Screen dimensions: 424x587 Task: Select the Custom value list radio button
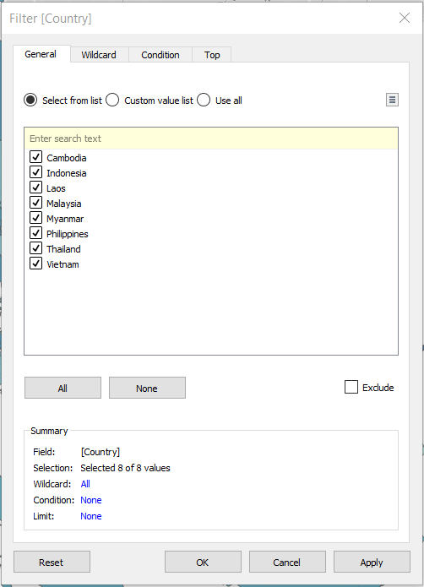click(112, 101)
